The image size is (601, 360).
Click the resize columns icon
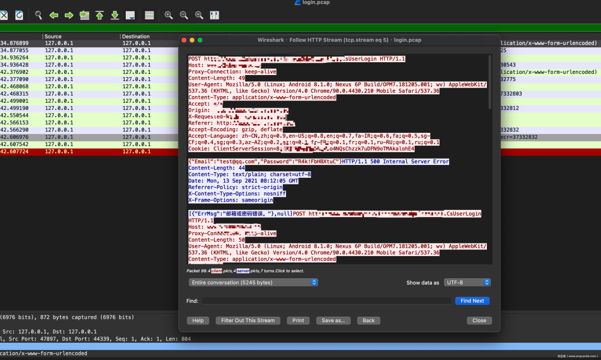point(215,16)
